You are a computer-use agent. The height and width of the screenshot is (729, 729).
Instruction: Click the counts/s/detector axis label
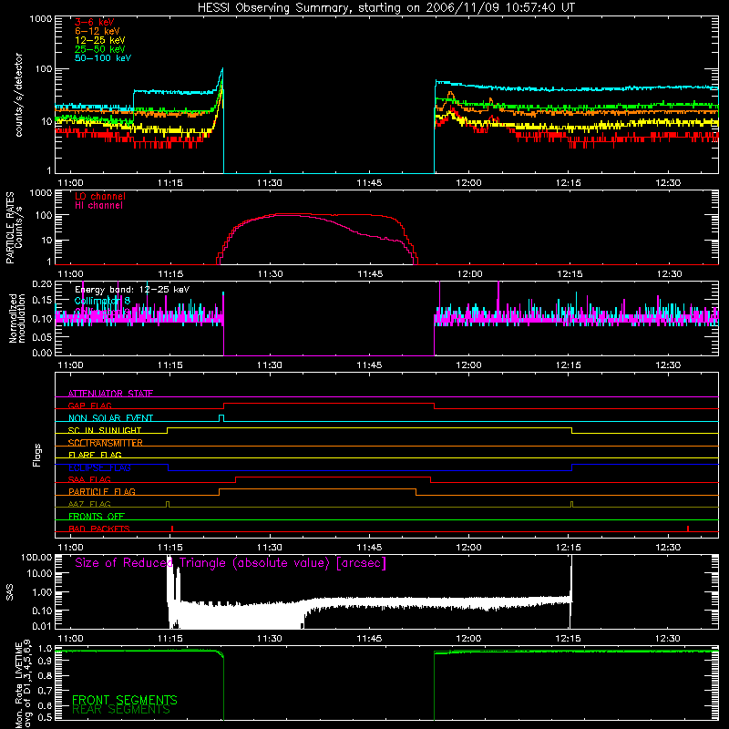[x=18, y=95]
